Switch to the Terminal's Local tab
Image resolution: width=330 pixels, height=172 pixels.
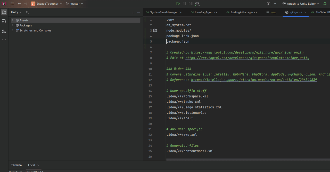tap(31, 165)
